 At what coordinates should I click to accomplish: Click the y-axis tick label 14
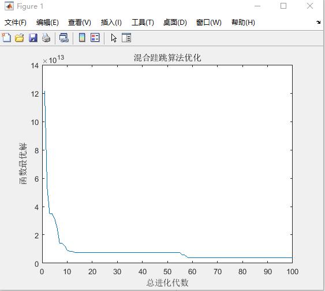pyautogui.click(x=35, y=65)
